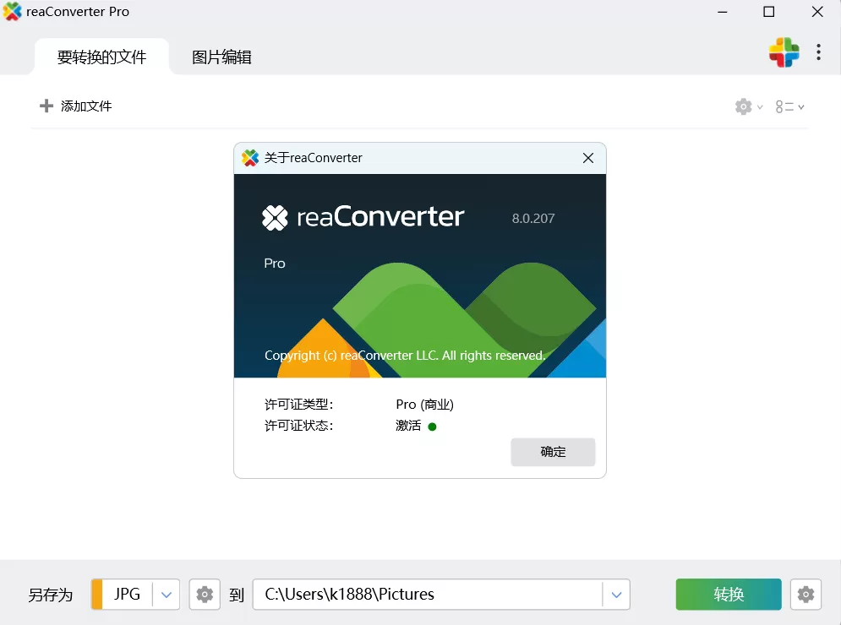Click the reaConverter app icon in title bar
The height and width of the screenshot is (625, 841).
coord(12,12)
